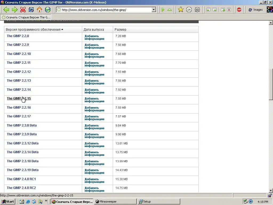
Task: Open The GIMP 2.4.0 RC1 link
Action: tap(21, 179)
